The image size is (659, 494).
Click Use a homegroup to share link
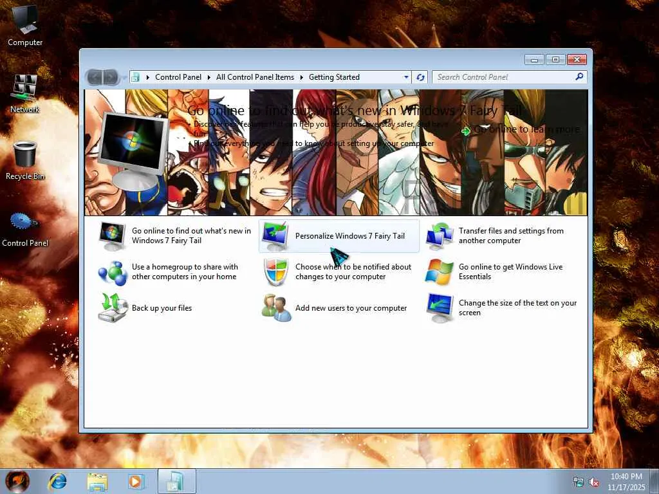tap(185, 272)
